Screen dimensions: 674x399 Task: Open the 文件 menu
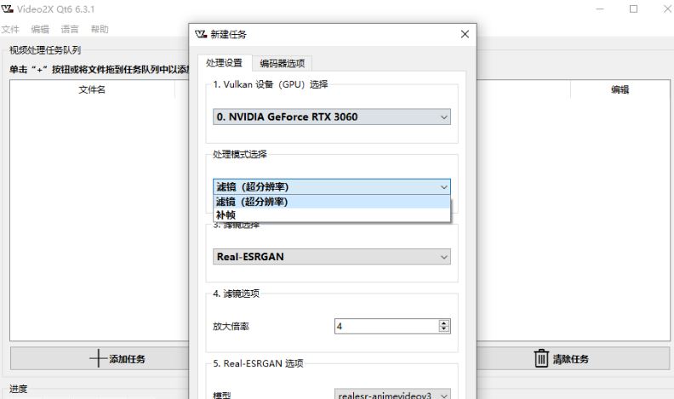pyautogui.click(x=10, y=29)
